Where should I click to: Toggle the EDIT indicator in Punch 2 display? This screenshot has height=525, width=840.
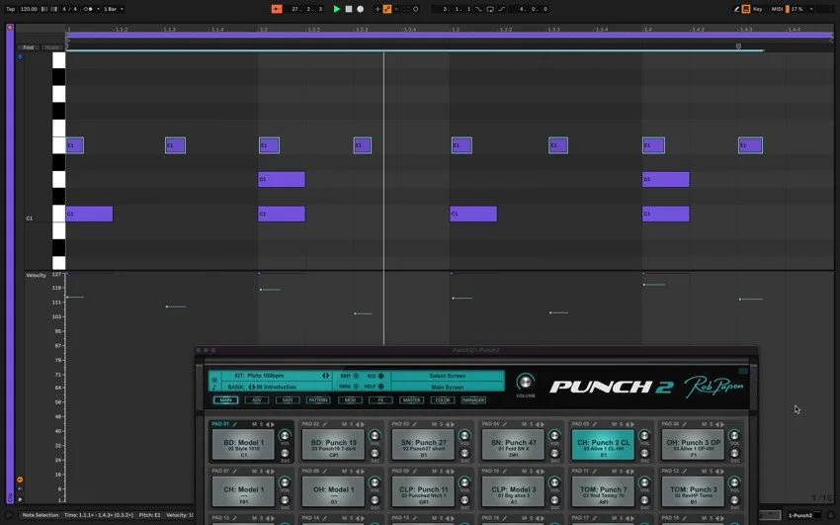tap(356, 376)
